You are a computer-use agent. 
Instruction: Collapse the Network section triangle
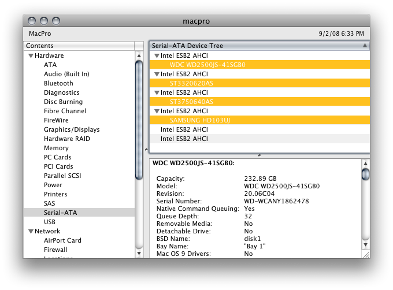coord(31,231)
